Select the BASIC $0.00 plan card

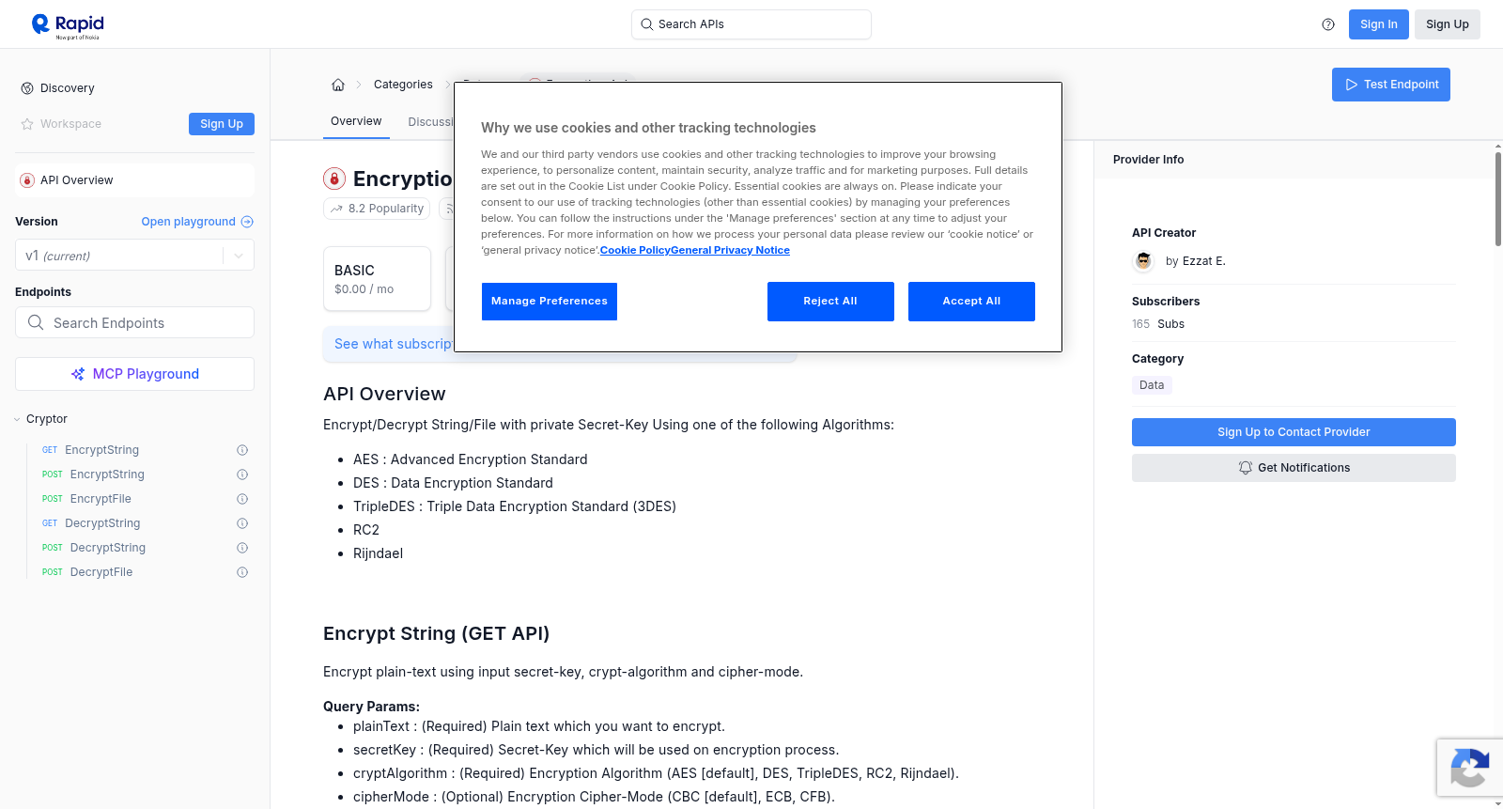click(x=377, y=279)
